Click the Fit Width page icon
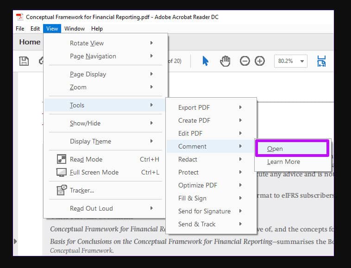Image resolution: width=351 pixels, height=268 pixels. pos(321,61)
